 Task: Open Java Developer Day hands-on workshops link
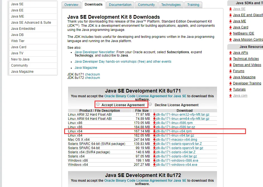coord(123,62)
